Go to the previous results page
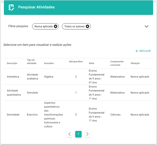 click(x=70, y=134)
